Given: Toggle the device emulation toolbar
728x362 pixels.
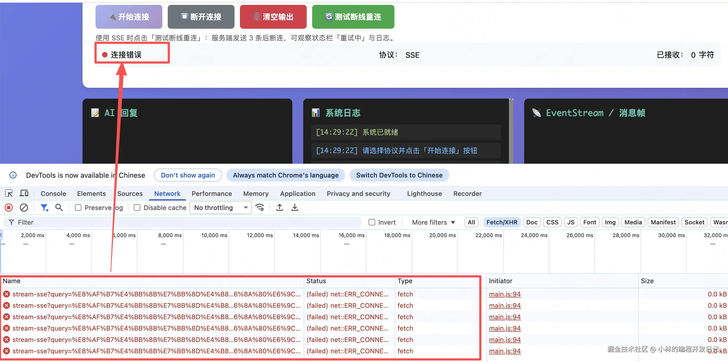Looking at the screenshot, I should tap(24, 193).
